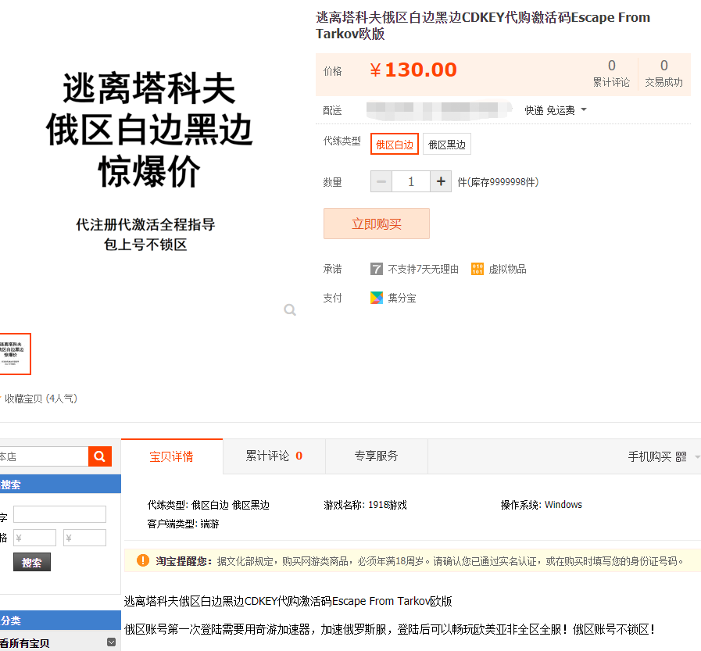Click the 交易成功 count in price box
701x651 pixels.
pos(663,73)
